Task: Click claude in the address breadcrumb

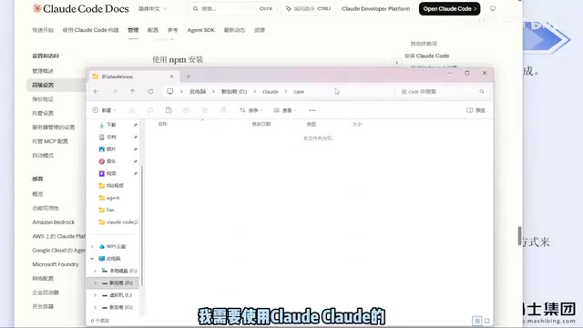Action: [271, 91]
